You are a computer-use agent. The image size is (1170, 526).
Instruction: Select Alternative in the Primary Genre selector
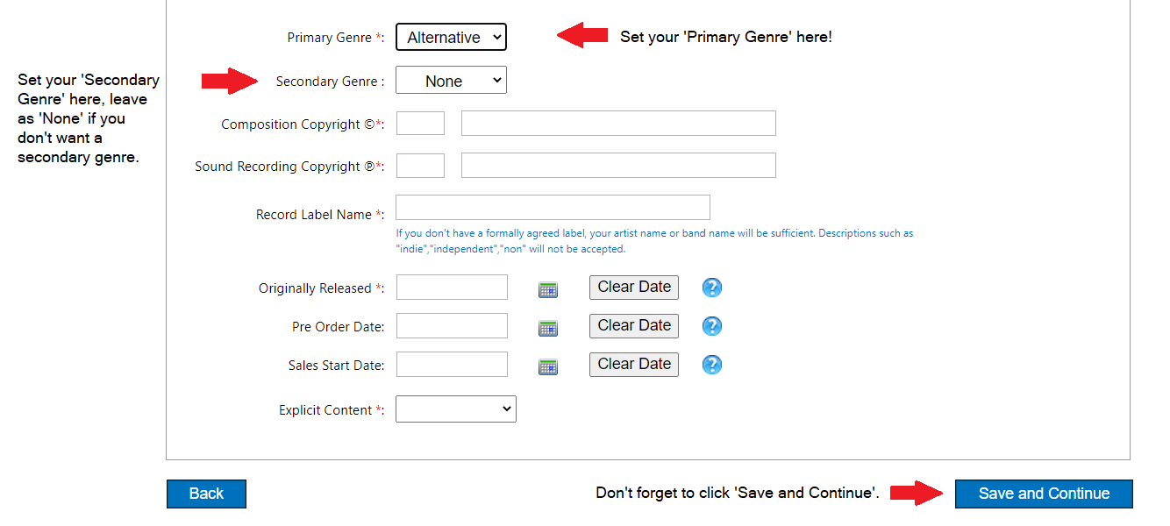pyautogui.click(x=451, y=37)
